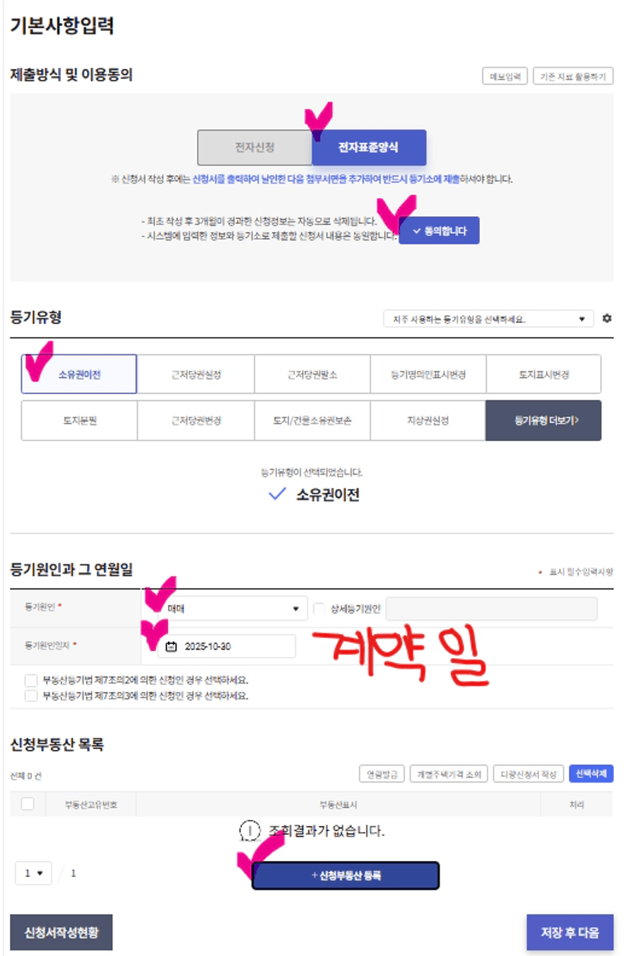629x956 pixels.
Task: Expand the 등기원인 매매 dropdown
Action: tap(225, 608)
